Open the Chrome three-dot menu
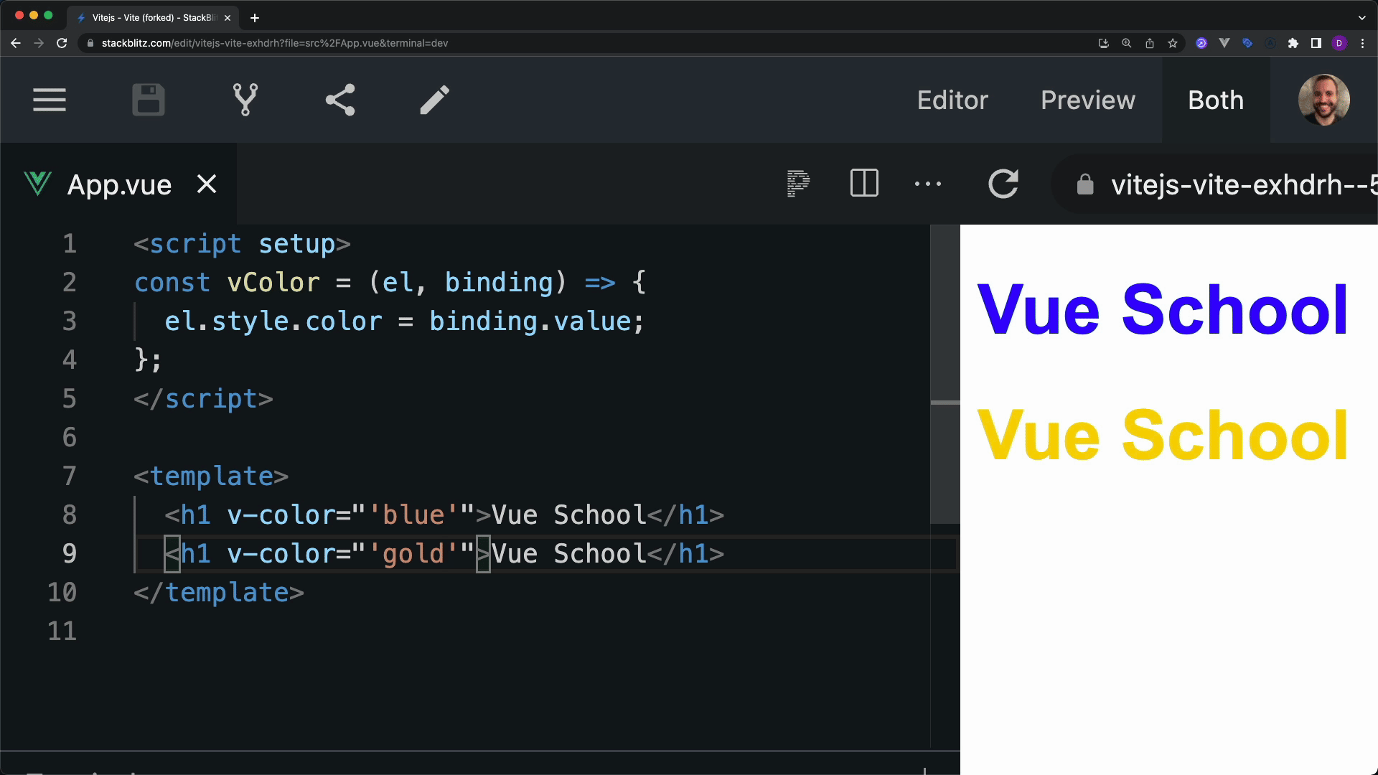The height and width of the screenshot is (775, 1378). tap(1362, 43)
